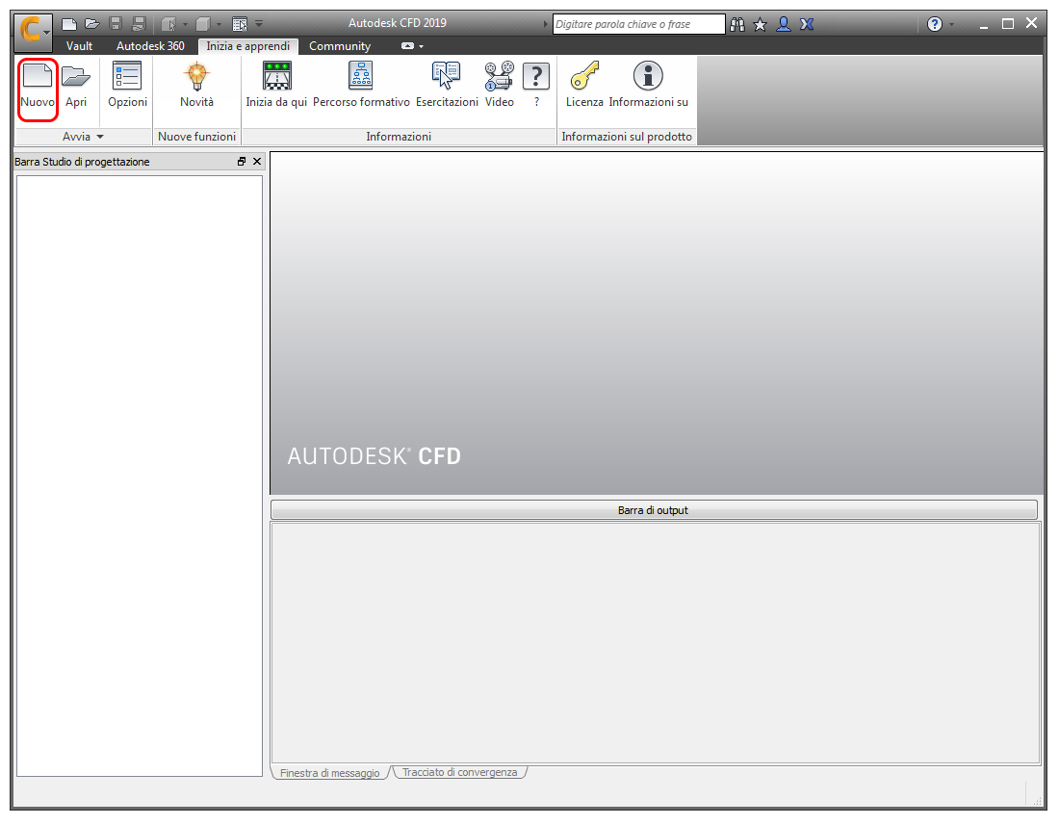Click the Informazioni panel label
The width and height of the screenshot is (1059, 825).
tap(399, 137)
